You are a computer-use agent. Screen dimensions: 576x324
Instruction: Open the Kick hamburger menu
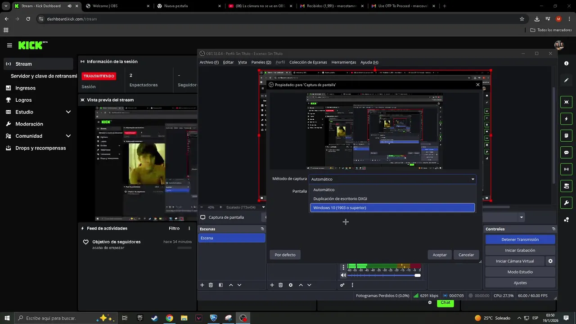coord(9,45)
